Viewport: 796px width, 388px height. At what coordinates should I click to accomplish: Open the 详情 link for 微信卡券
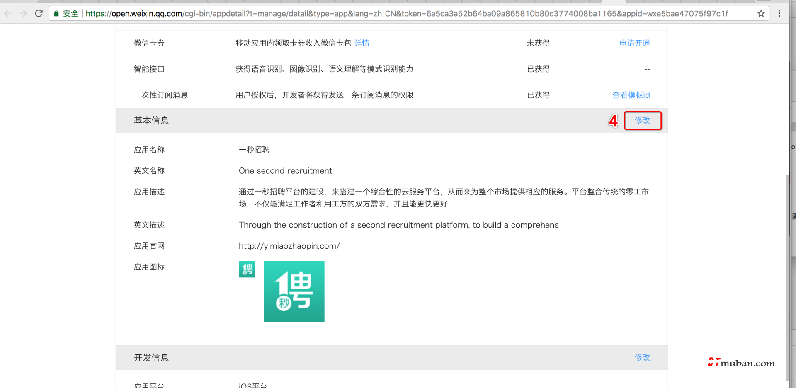point(362,43)
